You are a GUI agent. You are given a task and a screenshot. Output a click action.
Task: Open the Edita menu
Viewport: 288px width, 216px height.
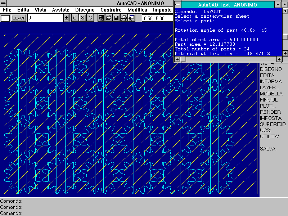pos(23,10)
